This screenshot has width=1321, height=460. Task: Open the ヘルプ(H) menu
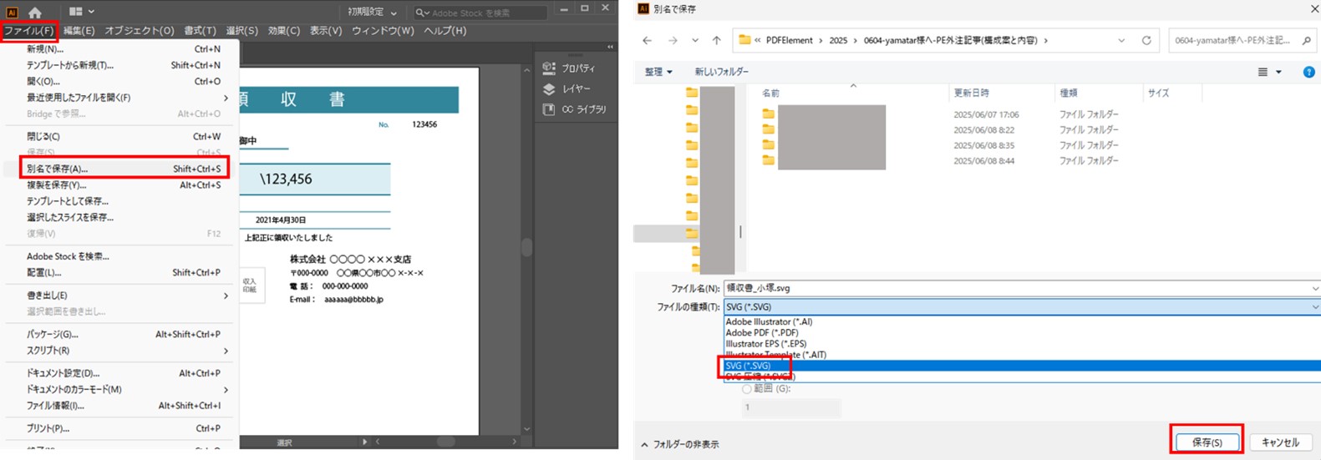point(445,31)
